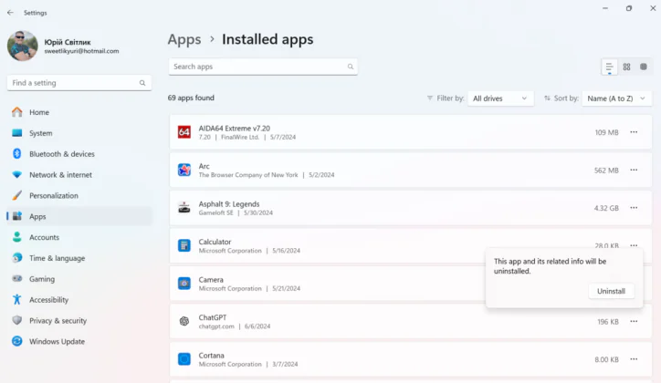
Task: Click the sweetlikyuri@hotmail.com account email
Action: click(x=81, y=51)
